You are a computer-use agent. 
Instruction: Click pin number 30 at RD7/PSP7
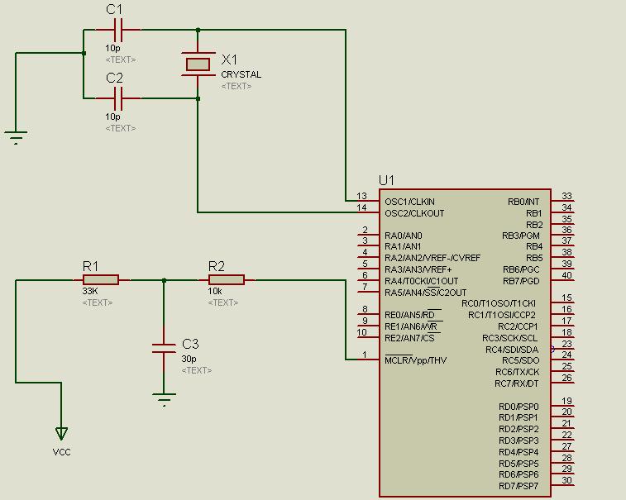(567, 480)
